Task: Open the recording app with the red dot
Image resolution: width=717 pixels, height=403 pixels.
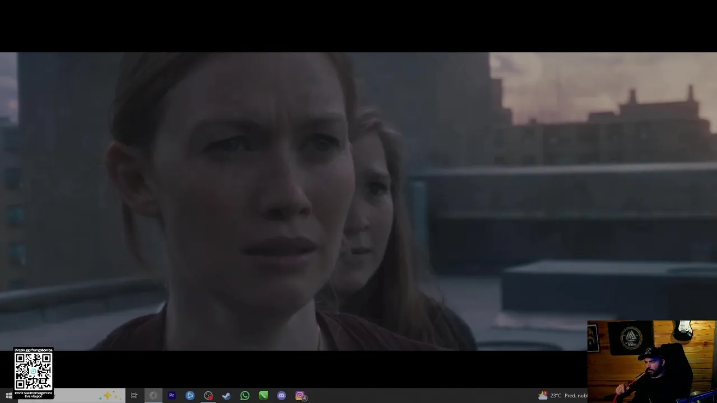Action: click(x=208, y=396)
